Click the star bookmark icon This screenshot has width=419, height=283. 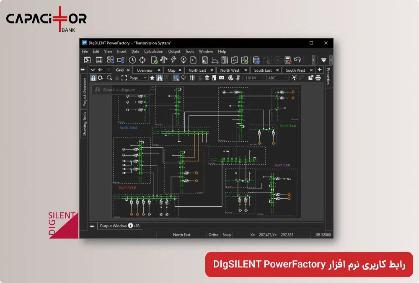(152, 78)
